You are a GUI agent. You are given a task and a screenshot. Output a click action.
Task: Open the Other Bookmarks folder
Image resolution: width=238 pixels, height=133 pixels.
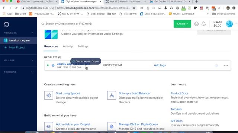224,14
